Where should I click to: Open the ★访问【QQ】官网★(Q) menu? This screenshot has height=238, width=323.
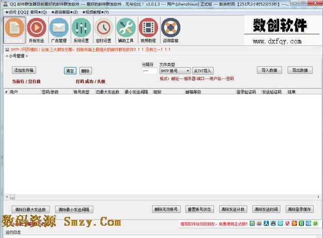(26, 12)
